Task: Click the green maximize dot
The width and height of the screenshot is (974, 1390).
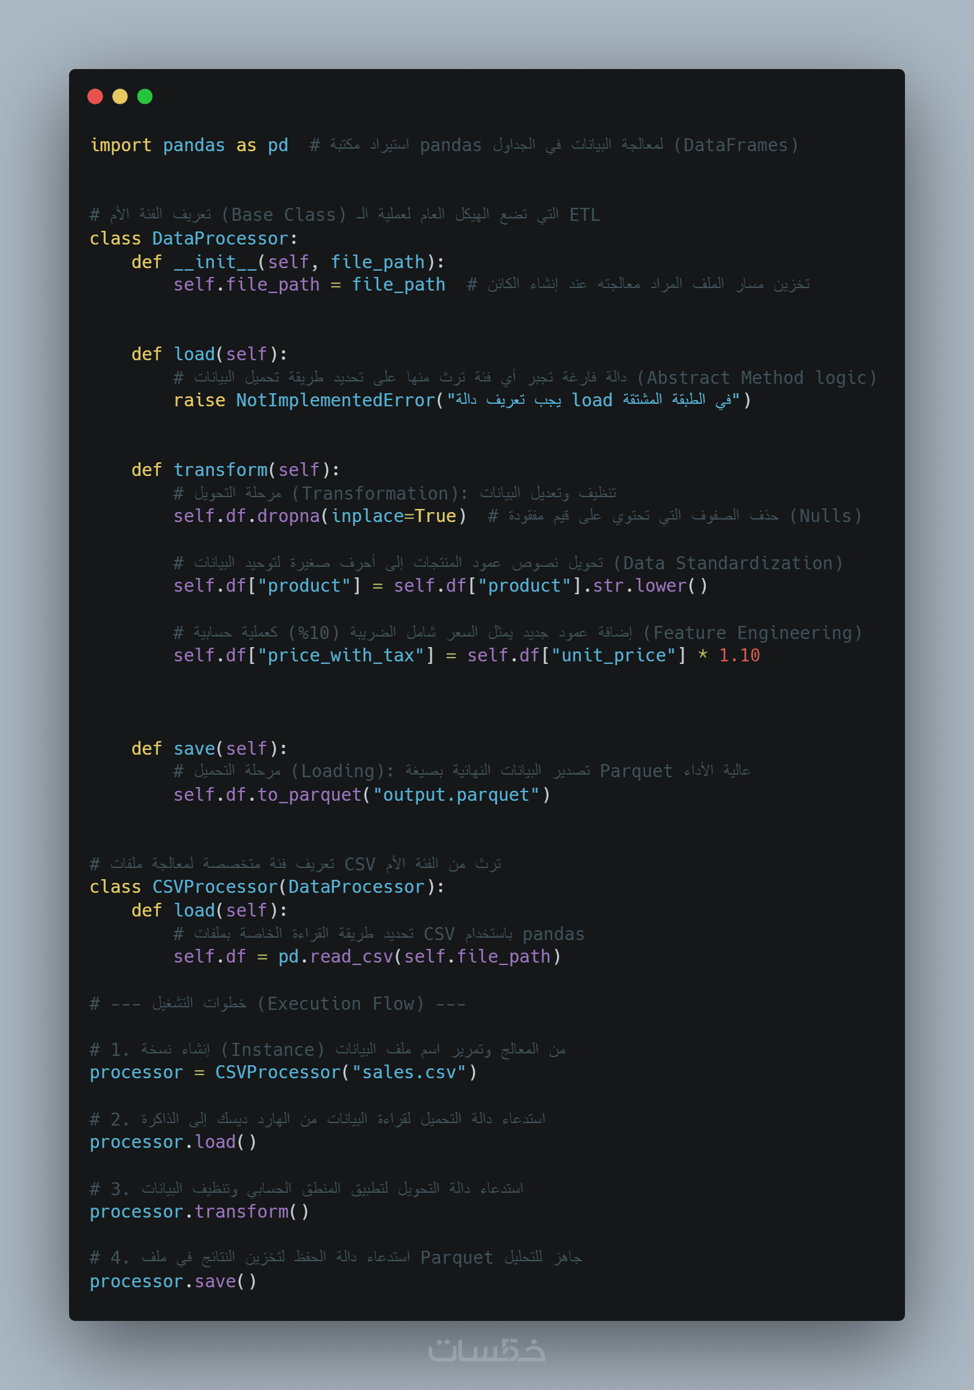Action: tap(145, 96)
